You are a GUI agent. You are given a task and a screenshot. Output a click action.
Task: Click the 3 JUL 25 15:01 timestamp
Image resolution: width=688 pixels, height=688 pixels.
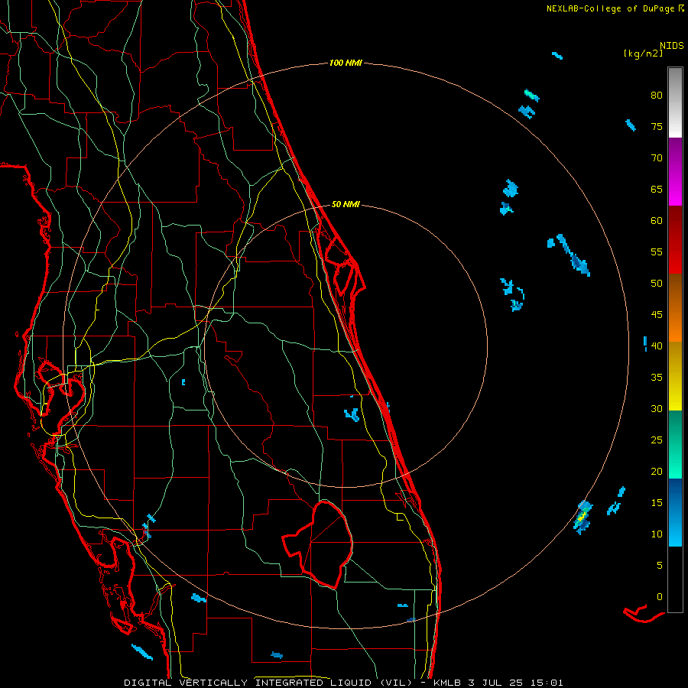(518, 683)
